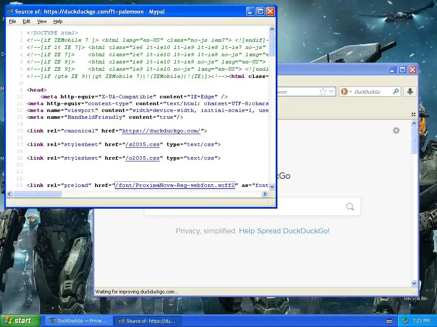437x327 pixels.
Task: Expand the URL bar history dropdown arrow
Action: click(331, 92)
